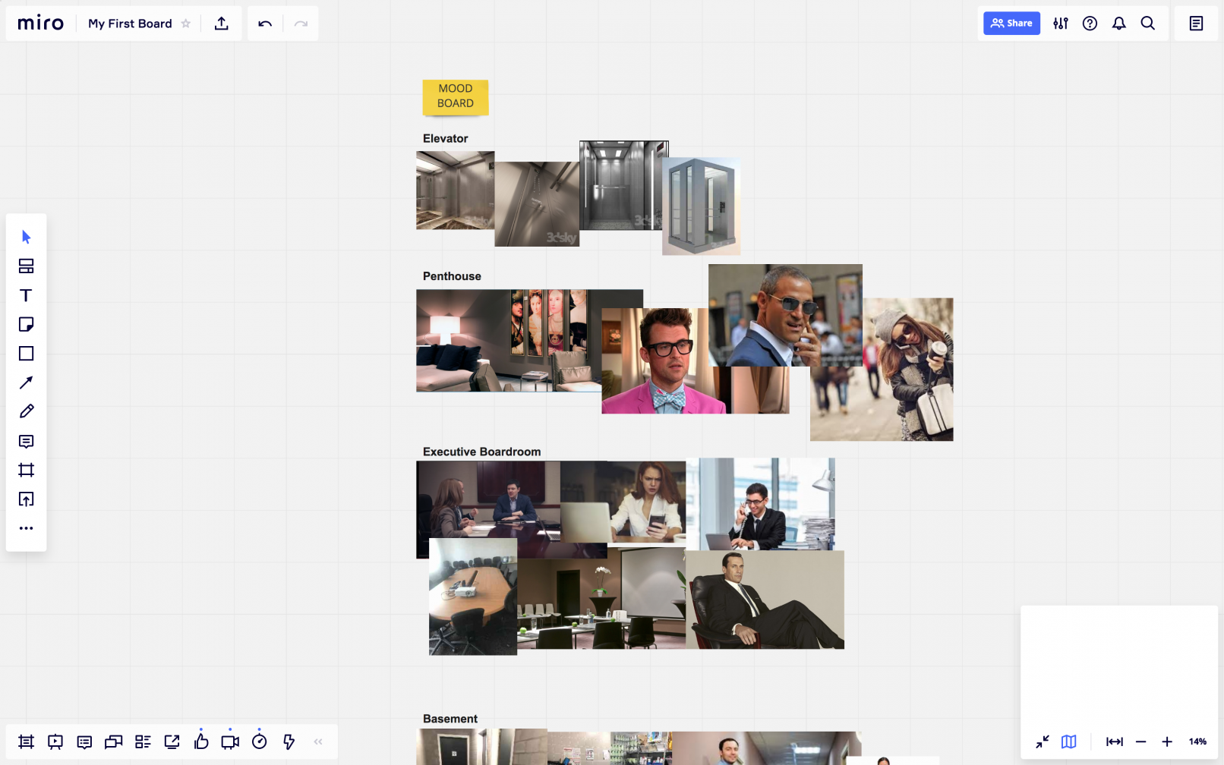This screenshot has width=1224, height=765.
Task: Select the Text tool
Action: [26, 295]
